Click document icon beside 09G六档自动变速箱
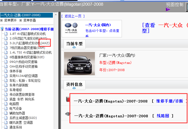 coord(6,62)
